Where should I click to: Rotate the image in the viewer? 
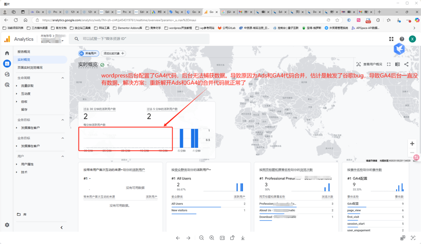[x=233, y=238]
